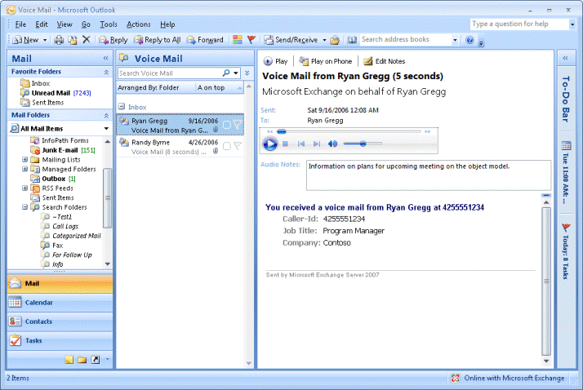Open the Actions menu
583x390 pixels.
[138, 24]
